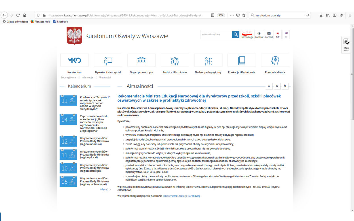The image size is (354, 221).
Task: Click 'Kuratorium Oświaty w Warszawie' title
Action: click(127, 36)
